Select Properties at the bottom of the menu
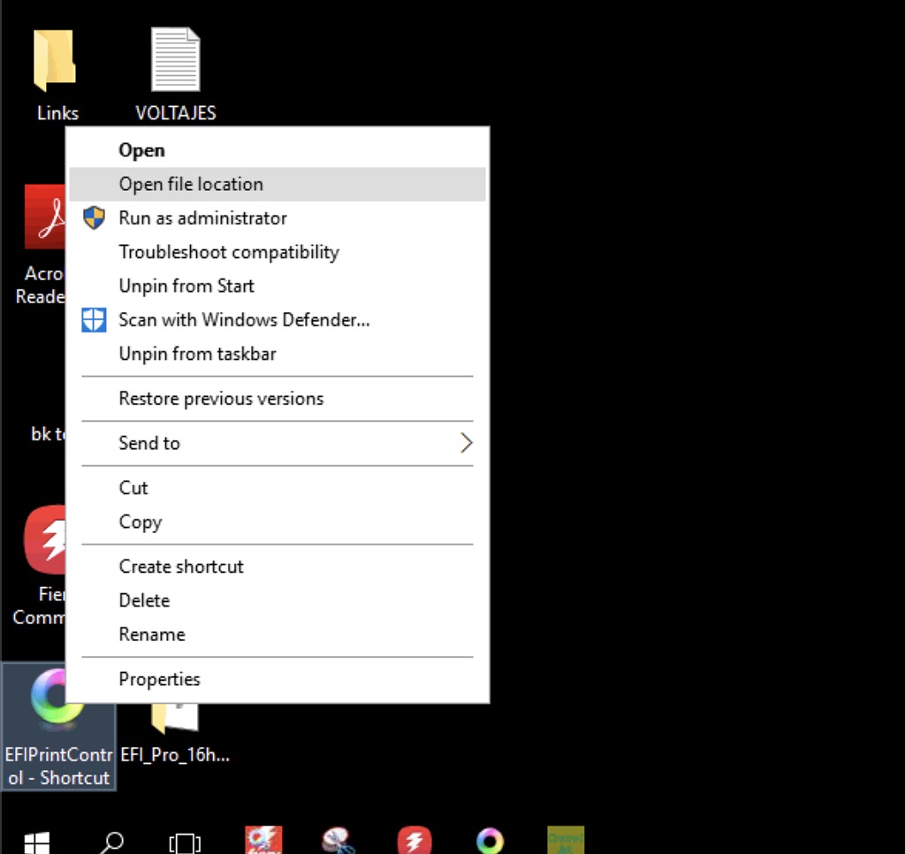 pyautogui.click(x=160, y=679)
